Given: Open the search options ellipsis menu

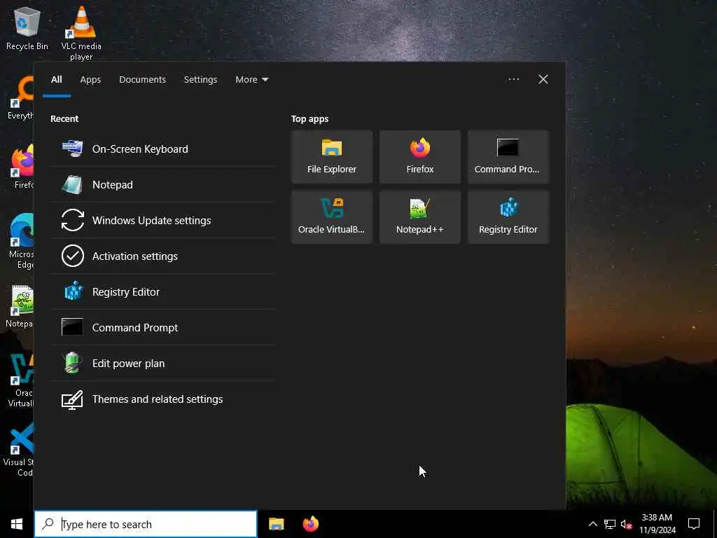Looking at the screenshot, I should [x=514, y=80].
